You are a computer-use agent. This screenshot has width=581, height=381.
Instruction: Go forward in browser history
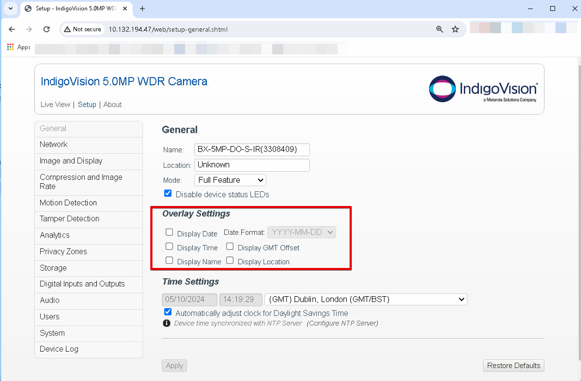tap(29, 29)
